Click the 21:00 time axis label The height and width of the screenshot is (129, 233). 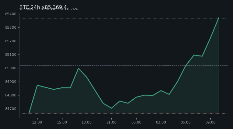pos(111,122)
